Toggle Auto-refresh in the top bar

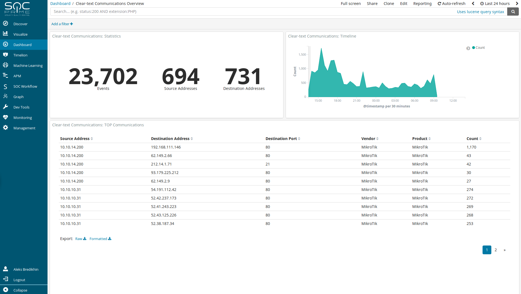pos(452,4)
